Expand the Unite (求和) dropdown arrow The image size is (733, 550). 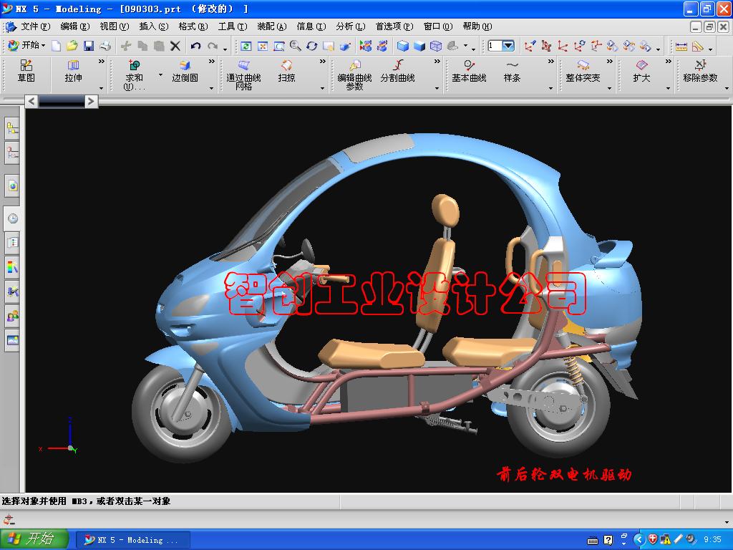(160, 74)
